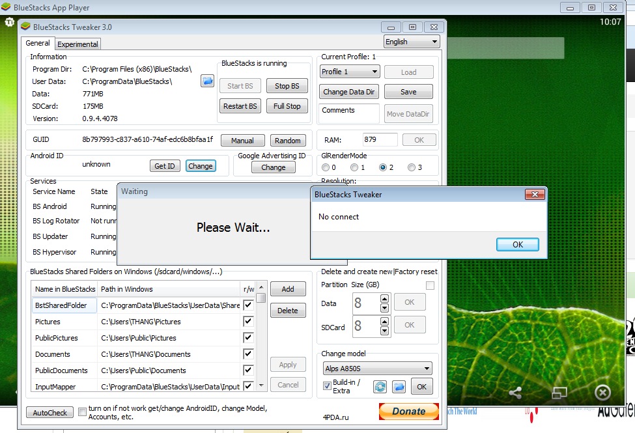The height and width of the screenshot is (433, 635).
Task: Decrease SDCard partition size stepper
Action: (x=385, y=331)
